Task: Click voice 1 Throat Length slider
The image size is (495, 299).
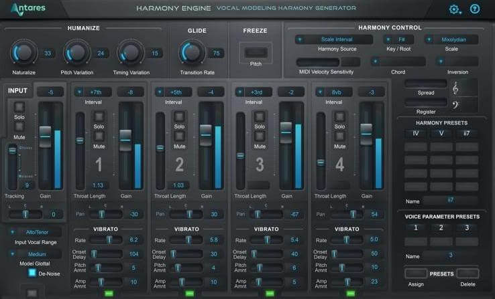Action: [x=80, y=151]
